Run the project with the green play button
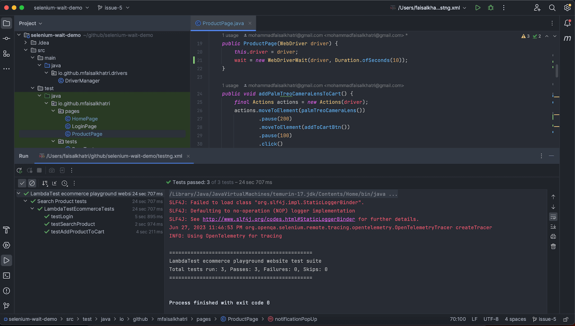575x326 pixels. 477,7
